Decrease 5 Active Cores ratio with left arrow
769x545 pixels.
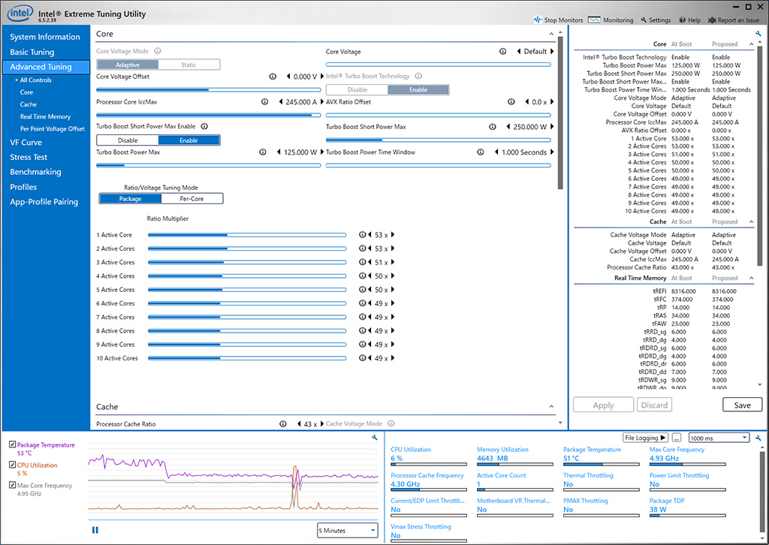point(369,290)
